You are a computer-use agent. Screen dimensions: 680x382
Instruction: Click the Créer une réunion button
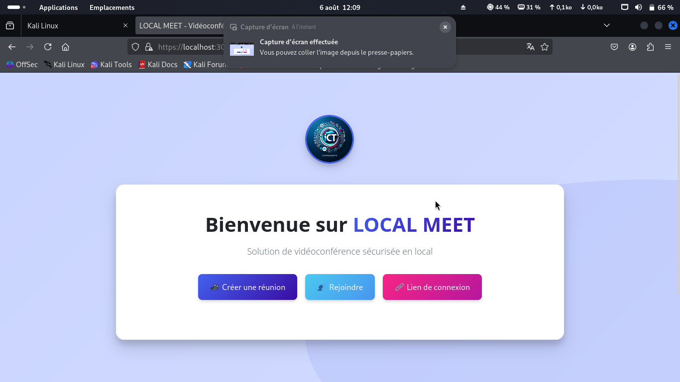click(247, 287)
